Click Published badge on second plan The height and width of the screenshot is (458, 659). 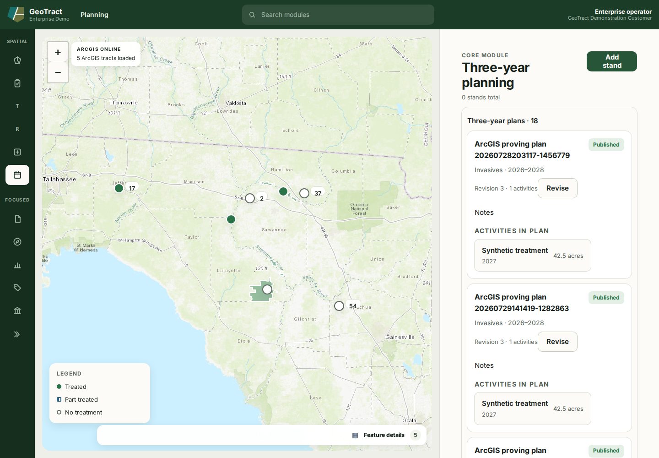coord(606,298)
